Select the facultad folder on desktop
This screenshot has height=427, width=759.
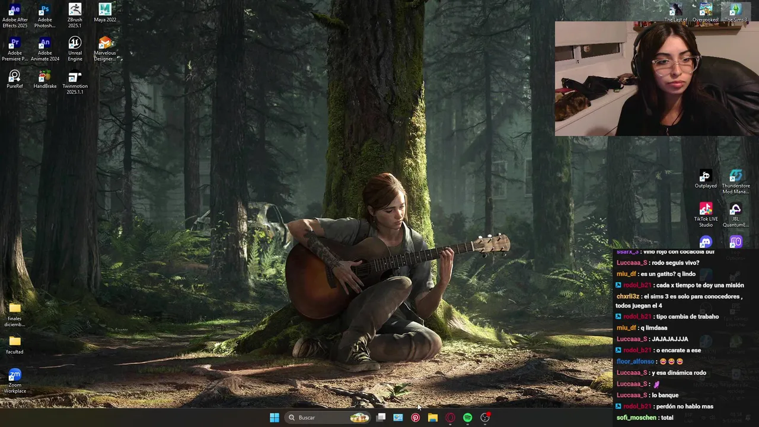15,345
